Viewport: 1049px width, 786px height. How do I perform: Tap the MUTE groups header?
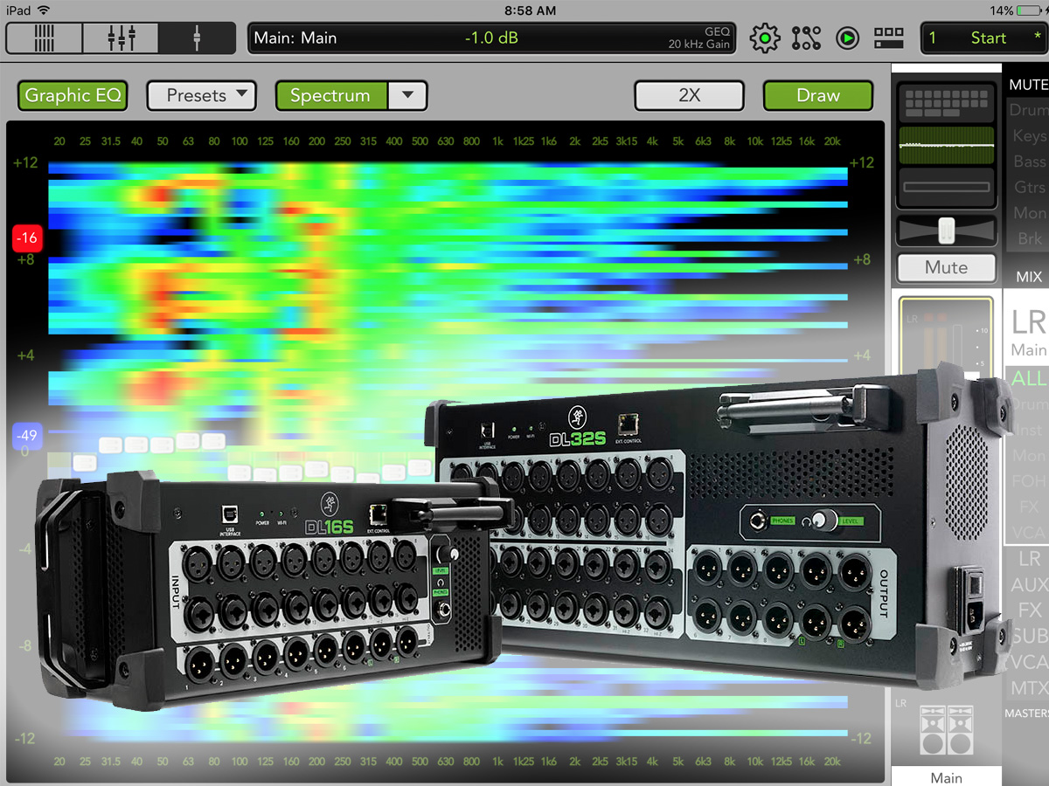tap(1028, 85)
